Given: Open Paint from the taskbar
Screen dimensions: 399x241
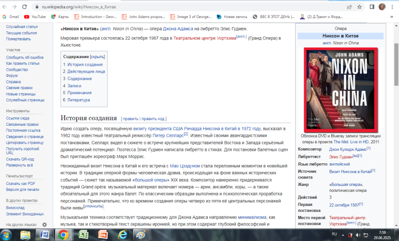Looking at the screenshot, I should point(141,235).
